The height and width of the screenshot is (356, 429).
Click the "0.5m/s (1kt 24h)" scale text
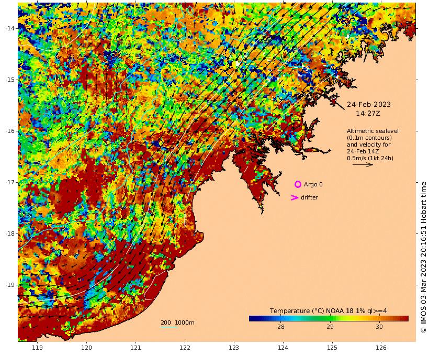tap(370, 158)
